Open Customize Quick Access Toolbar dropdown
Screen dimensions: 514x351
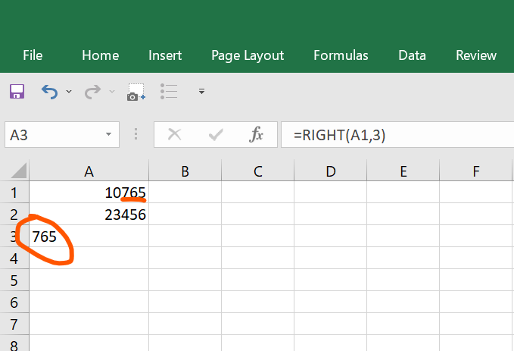pyautogui.click(x=201, y=91)
